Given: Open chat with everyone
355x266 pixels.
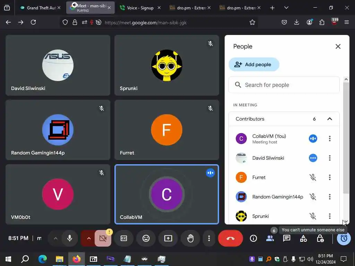Looking at the screenshot, I should click(x=287, y=238).
